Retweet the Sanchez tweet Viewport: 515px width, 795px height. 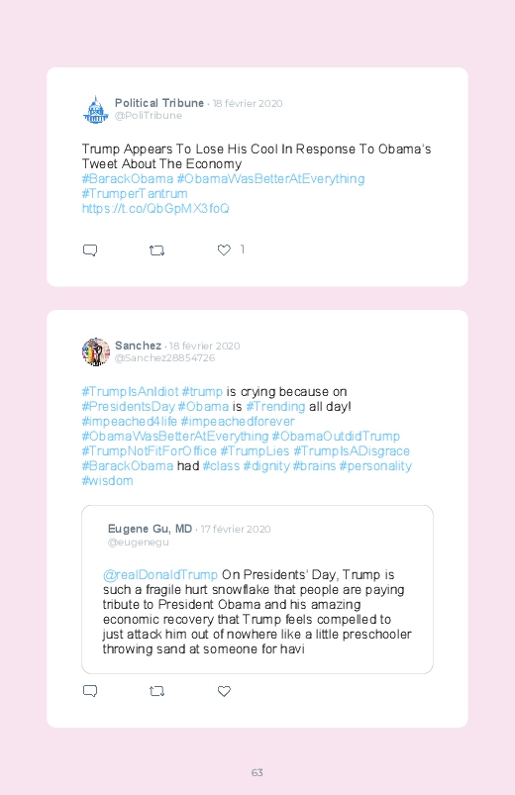point(156,691)
